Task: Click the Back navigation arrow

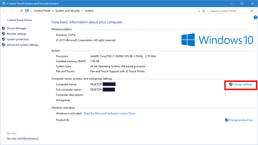Action: 5,11
